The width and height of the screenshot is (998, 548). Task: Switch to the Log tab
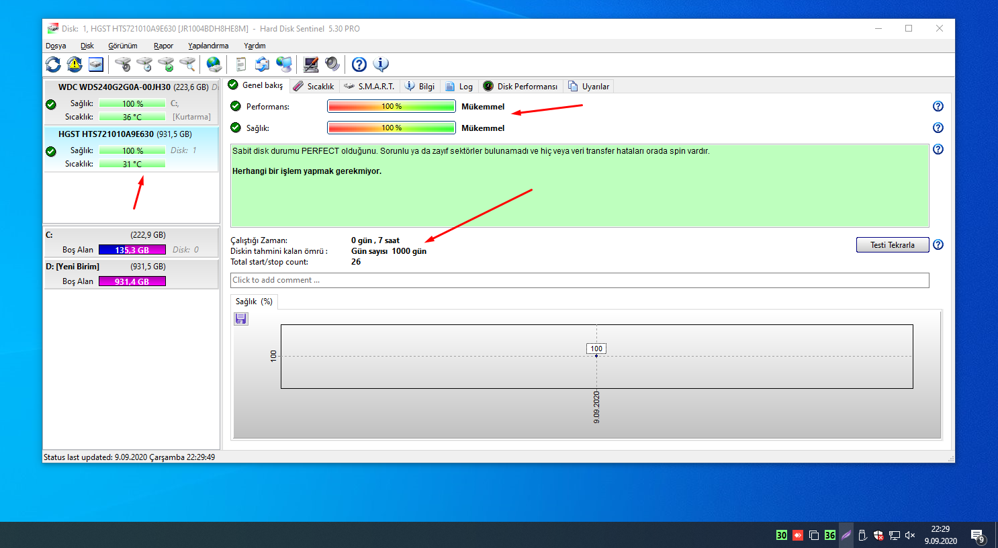tap(459, 86)
